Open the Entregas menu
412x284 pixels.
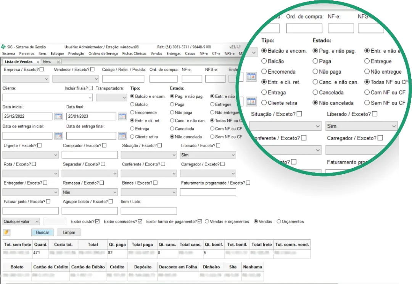(174, 53)
